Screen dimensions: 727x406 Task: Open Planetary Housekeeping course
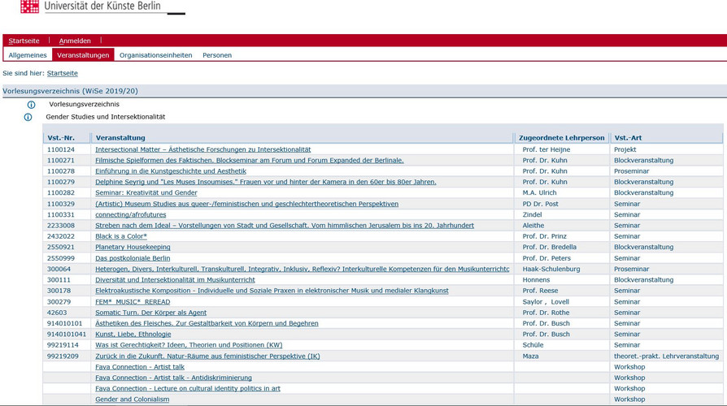(133, 247)
